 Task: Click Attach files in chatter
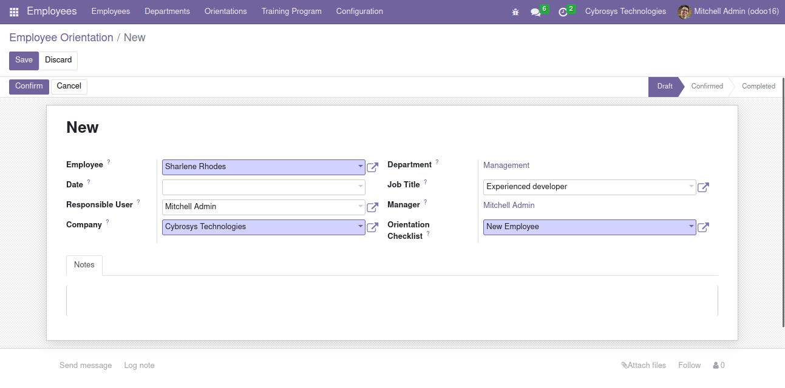644,366
